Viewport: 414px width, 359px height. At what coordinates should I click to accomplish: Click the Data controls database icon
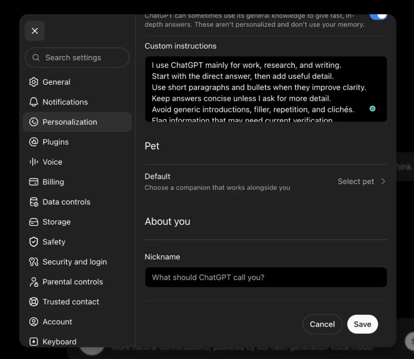pos(34,202)
